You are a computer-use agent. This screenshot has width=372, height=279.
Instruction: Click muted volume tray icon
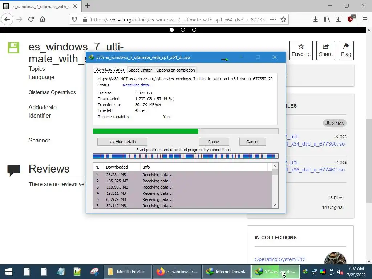340,272
